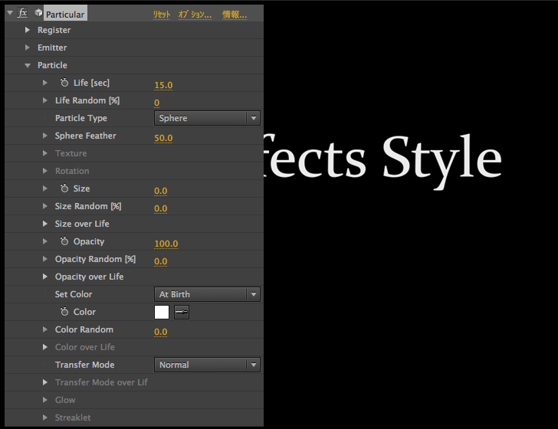Viewport: 558px width, 429px height.
Task: Enable the Life [sec] stopwatch
Action: pyautogui.click(x=64, y=83)
